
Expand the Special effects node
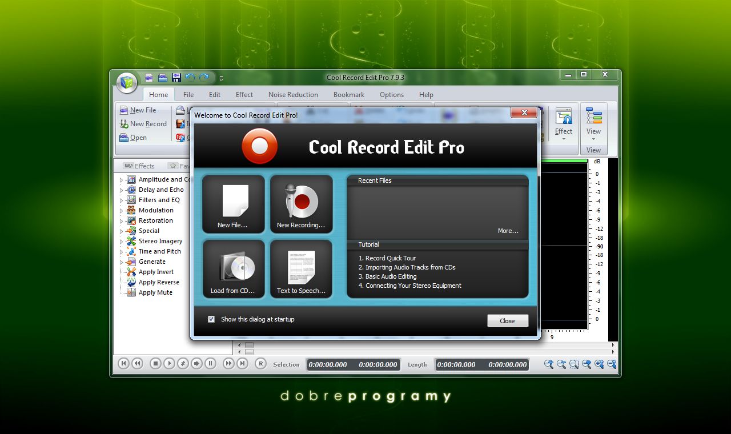122,231
